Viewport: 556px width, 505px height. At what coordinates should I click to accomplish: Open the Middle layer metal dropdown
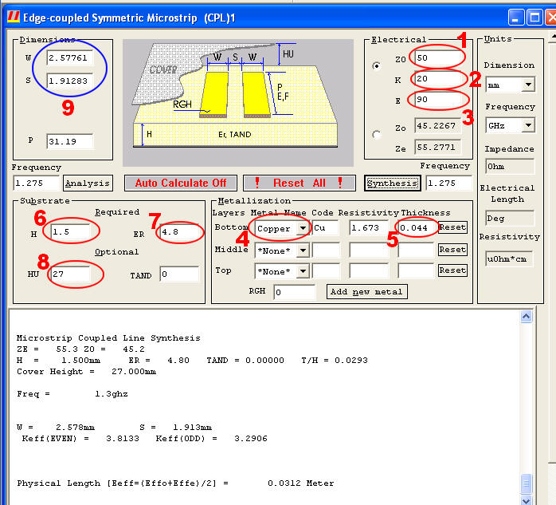pos(303,251)
